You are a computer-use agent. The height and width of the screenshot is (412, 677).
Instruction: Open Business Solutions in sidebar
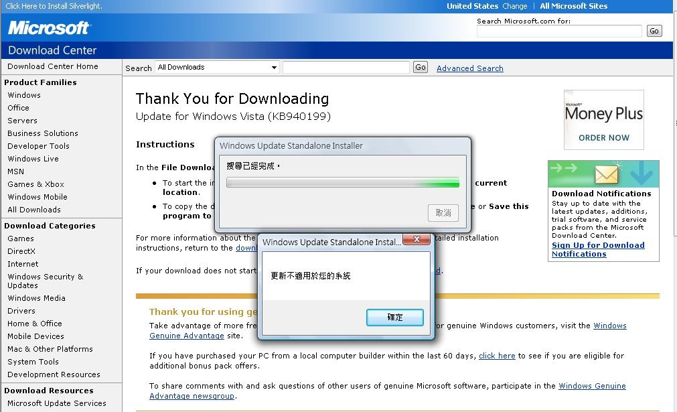pos(43,133)
